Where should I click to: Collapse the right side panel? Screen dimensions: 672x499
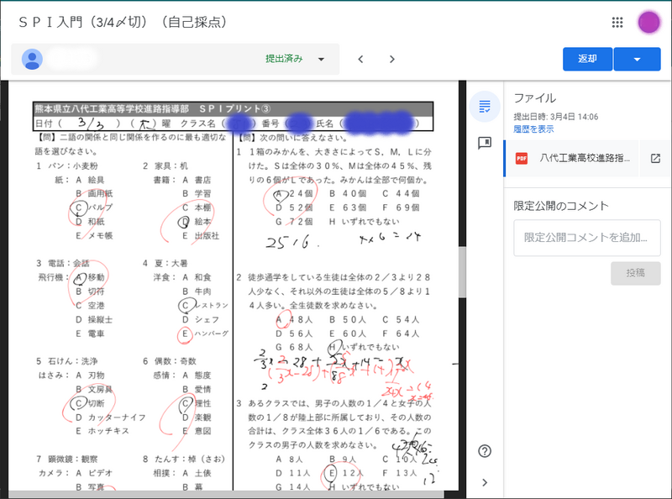[x=484, y=482]
